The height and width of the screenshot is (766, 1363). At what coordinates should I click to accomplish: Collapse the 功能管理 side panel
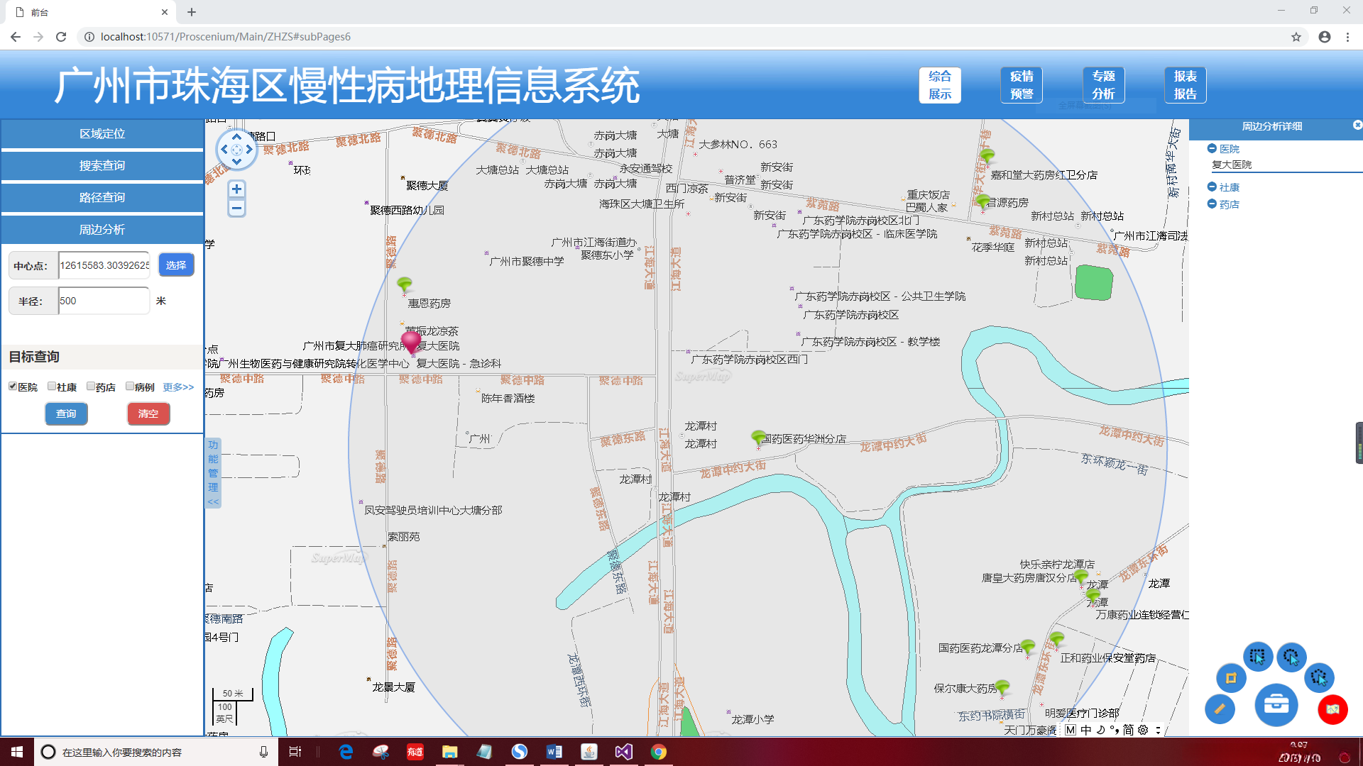(213, 501)
